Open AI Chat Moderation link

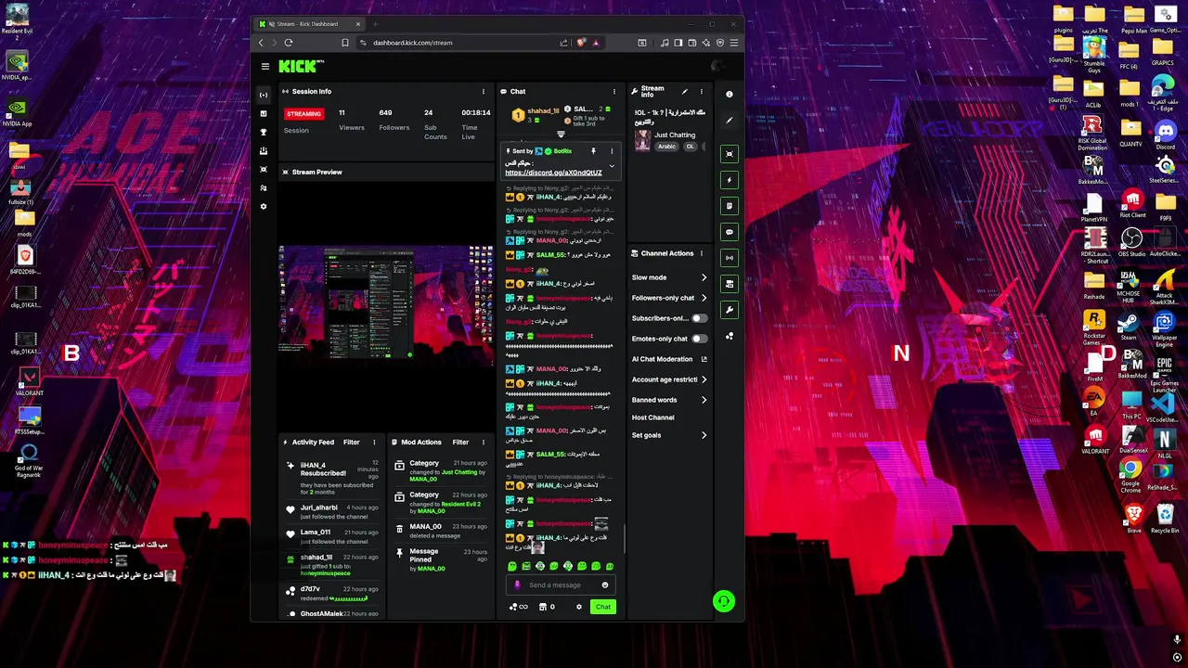click(669, 359)
